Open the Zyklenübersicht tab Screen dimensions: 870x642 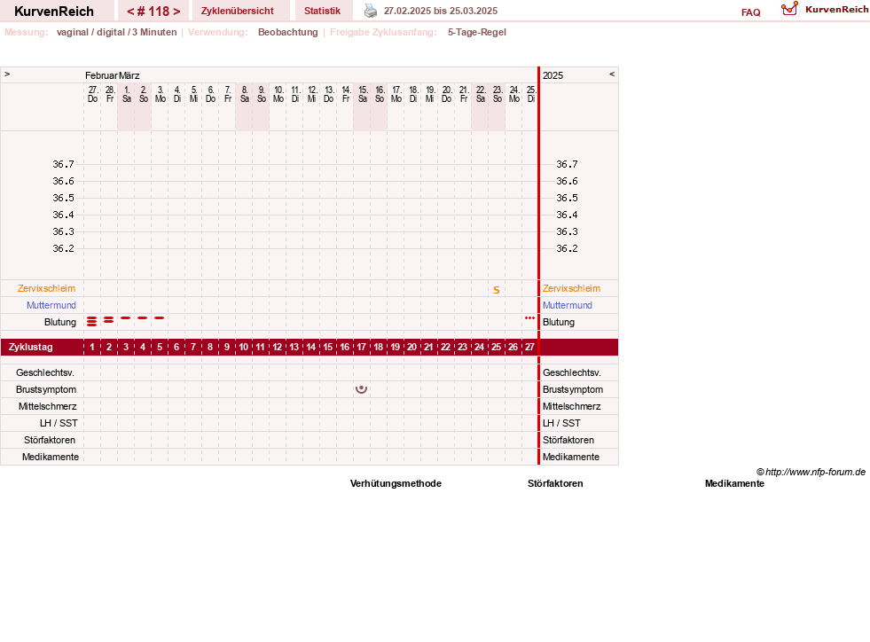coord(238,11)
